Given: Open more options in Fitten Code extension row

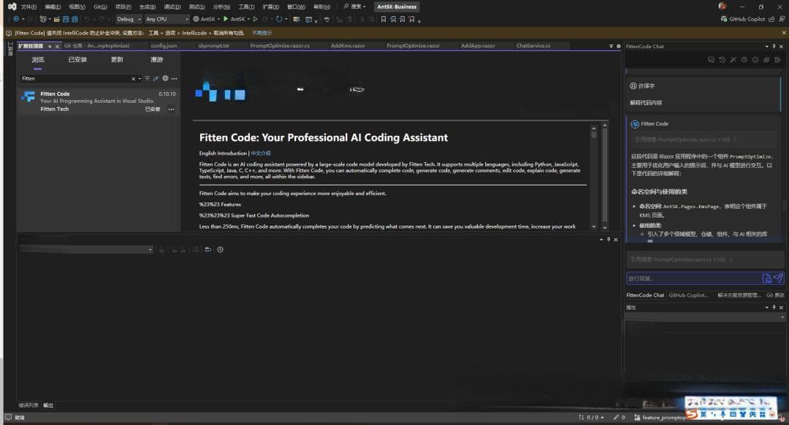Looking at the screenshot, I should [171, 109].
